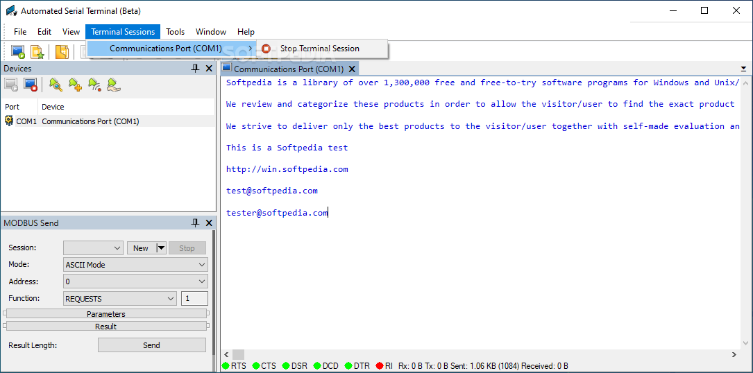Expand the Parameters section
This screenshot has height=373, width=753.
[x=105, y=314]
